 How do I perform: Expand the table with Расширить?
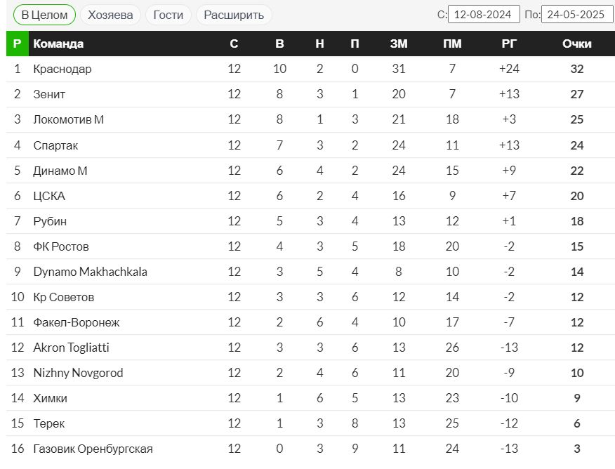(x=234, y=15)
